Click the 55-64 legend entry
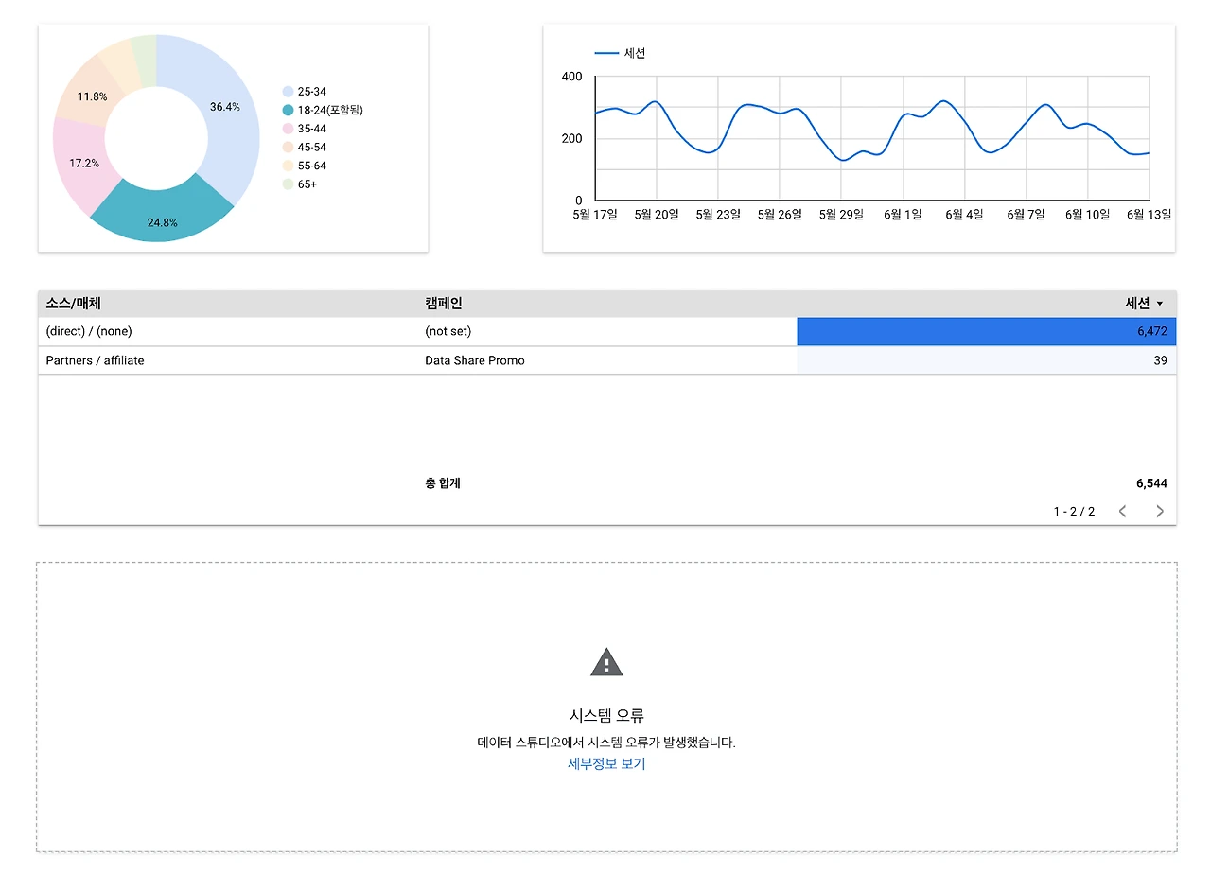Image resolution: width=1211 pixels, height=874 pixels. pos(305,166)
